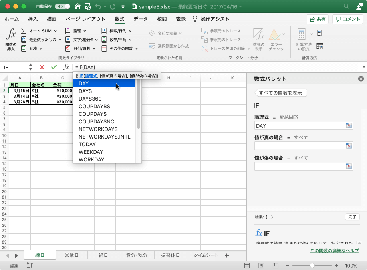Click the Show Formulas icon
Screen dimensions: 367x270
point(258,34)
